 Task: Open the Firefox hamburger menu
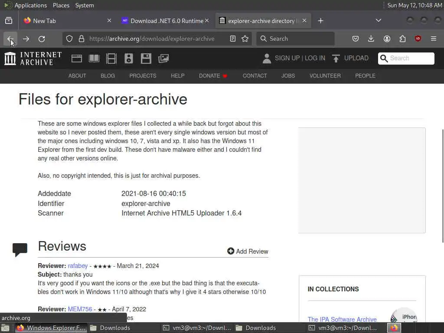[x=434, y=39]
